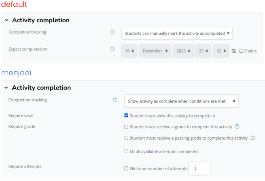Open the manual completion tracking dropdown
Image resolution: width=265 pixels, height=181 pixels.
click(x=177, y=33)
